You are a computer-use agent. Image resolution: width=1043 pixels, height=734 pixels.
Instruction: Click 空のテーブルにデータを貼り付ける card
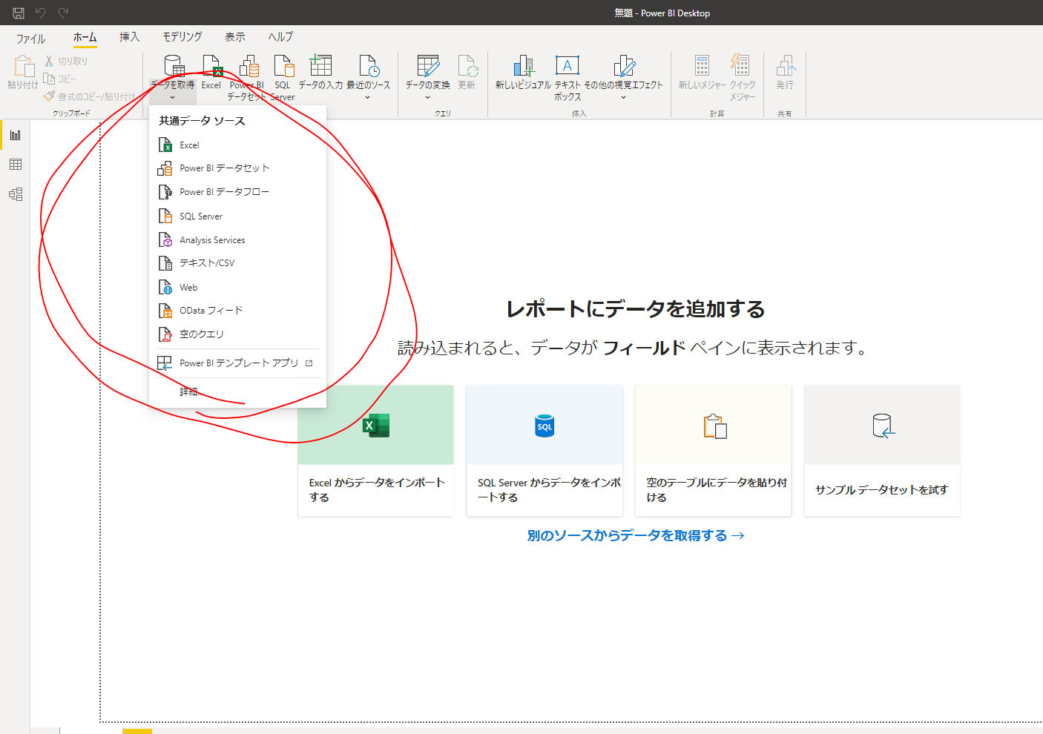[714, 451]
